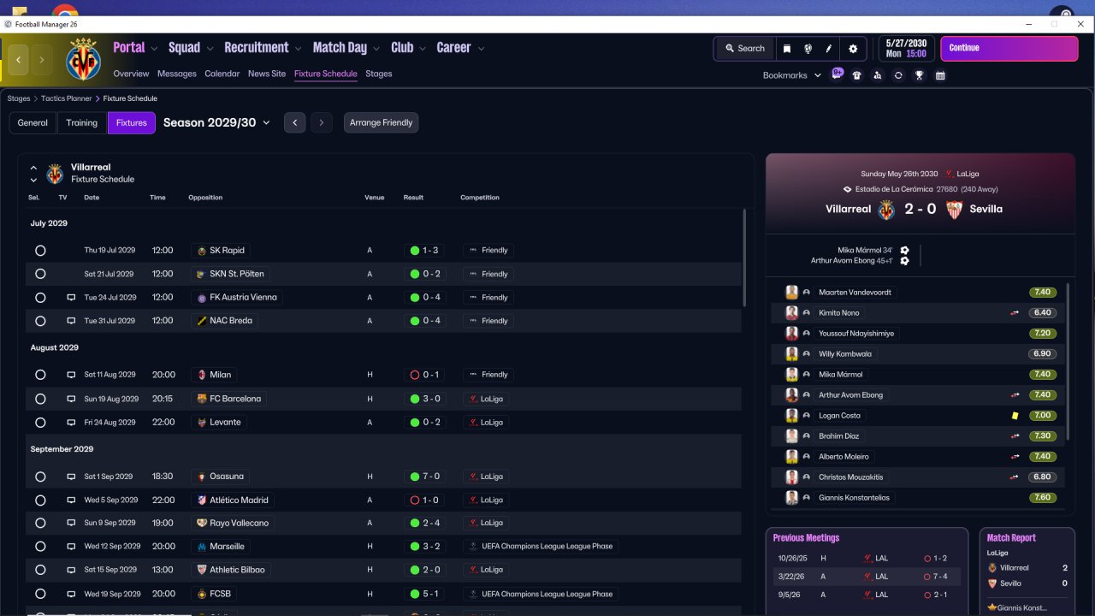1095x616 pixels.
Task: Select the NAC Breda fixture radio button
Action: 40,321
